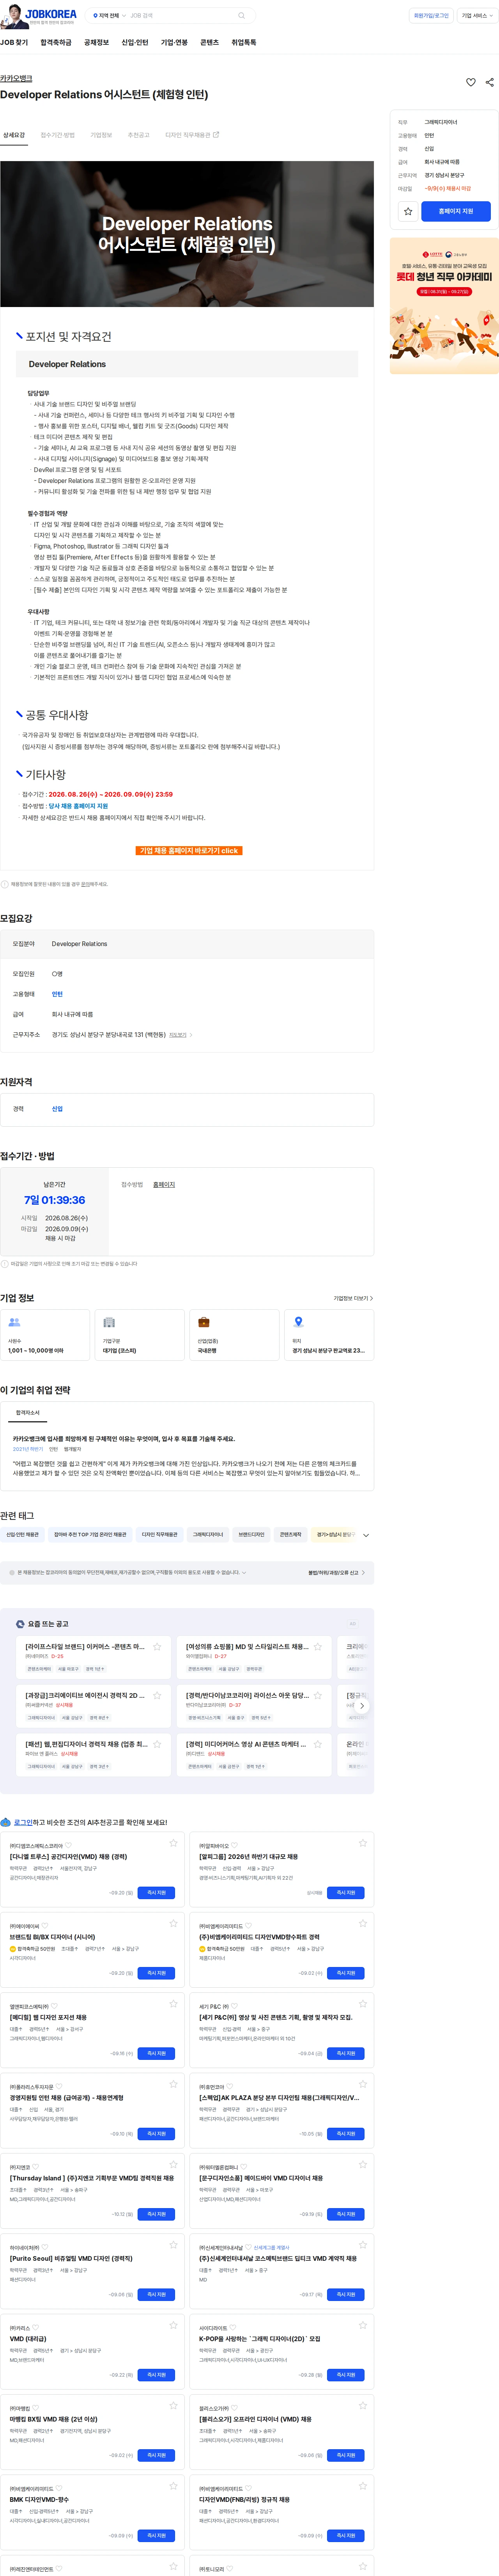Switch to the 기업정보 tab

pos(101,135)
